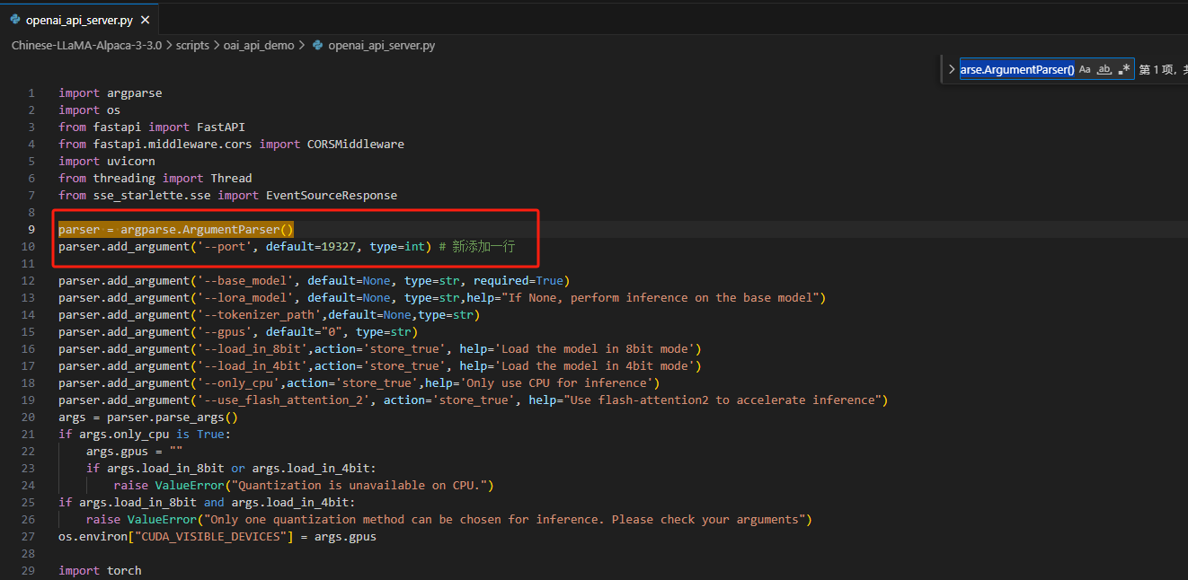Open the openai_api_server.py breadcrumb item

coord(381,45)
